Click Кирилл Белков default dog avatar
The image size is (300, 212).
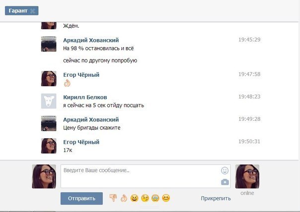[x=49, y=101]
